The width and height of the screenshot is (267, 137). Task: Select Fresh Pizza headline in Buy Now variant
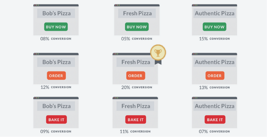pos(137,13)
